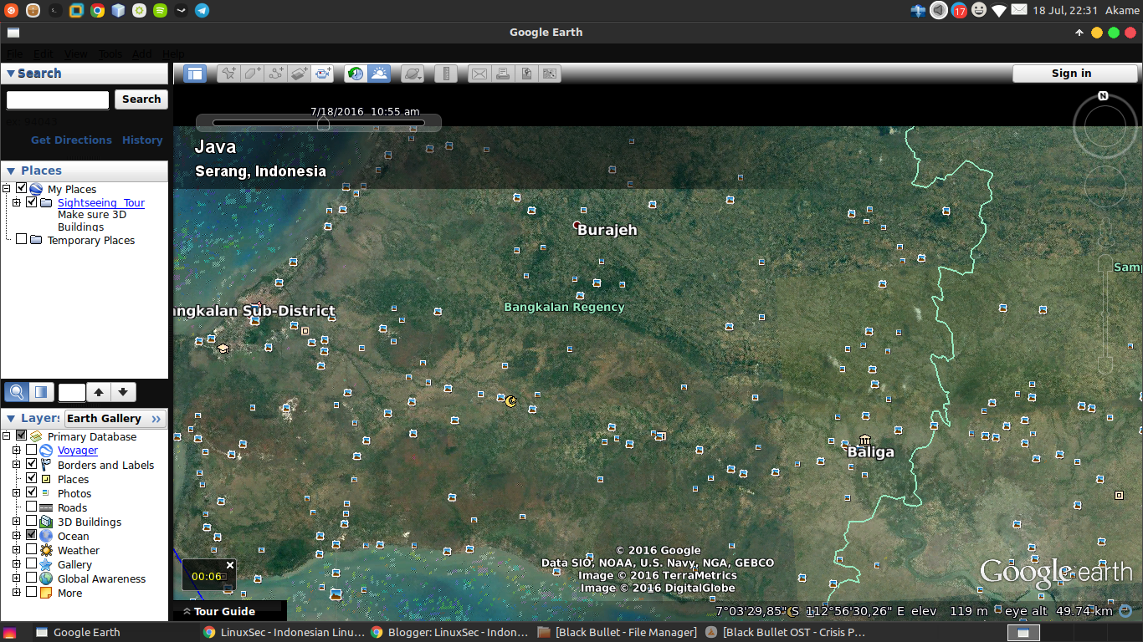Collapse the Layers panel triangle
The image size is (1143, 642).
point(11,418)
